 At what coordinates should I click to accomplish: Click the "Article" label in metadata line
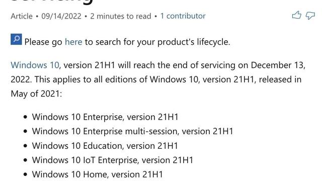[x=22, y=16]
